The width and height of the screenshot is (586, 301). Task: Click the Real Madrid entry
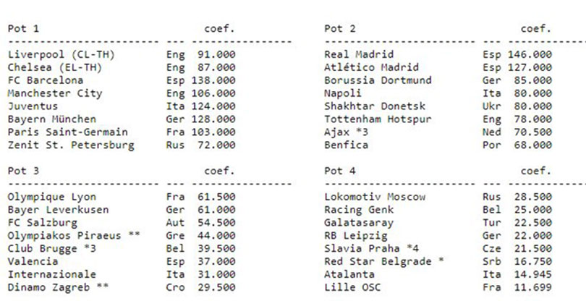[359, 54]
